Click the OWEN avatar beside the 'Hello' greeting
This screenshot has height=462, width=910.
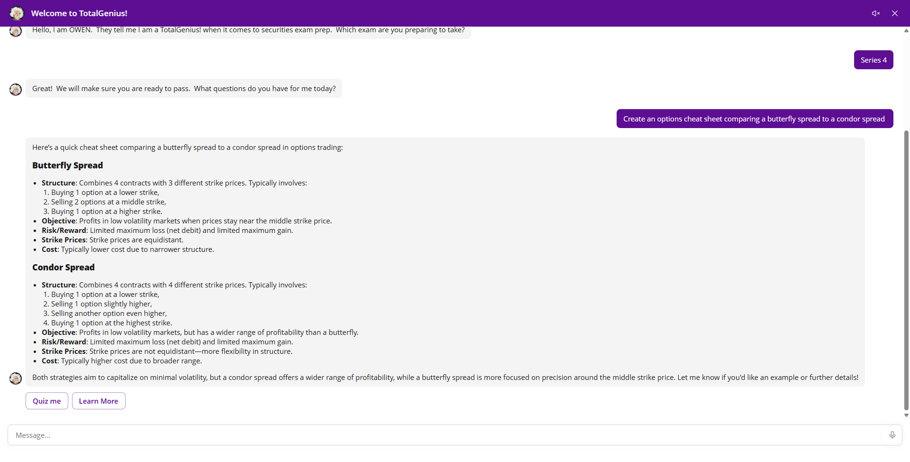(16, 32)
